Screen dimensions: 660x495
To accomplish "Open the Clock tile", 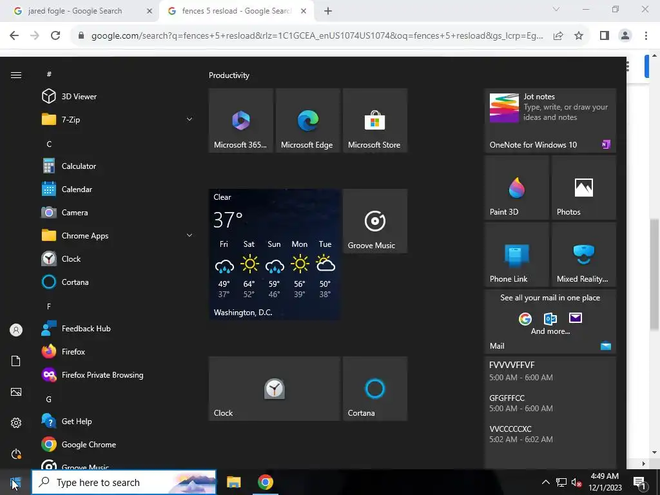I will [x=275, y=389].
